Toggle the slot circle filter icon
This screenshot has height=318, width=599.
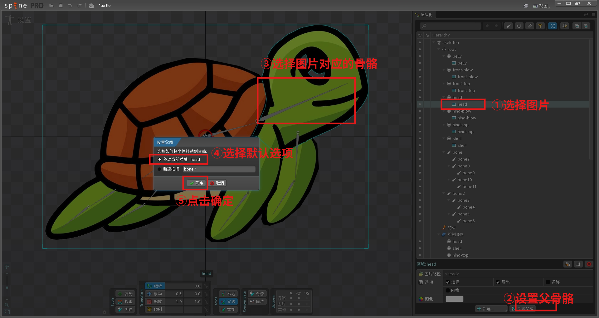(x=519, y=26)
